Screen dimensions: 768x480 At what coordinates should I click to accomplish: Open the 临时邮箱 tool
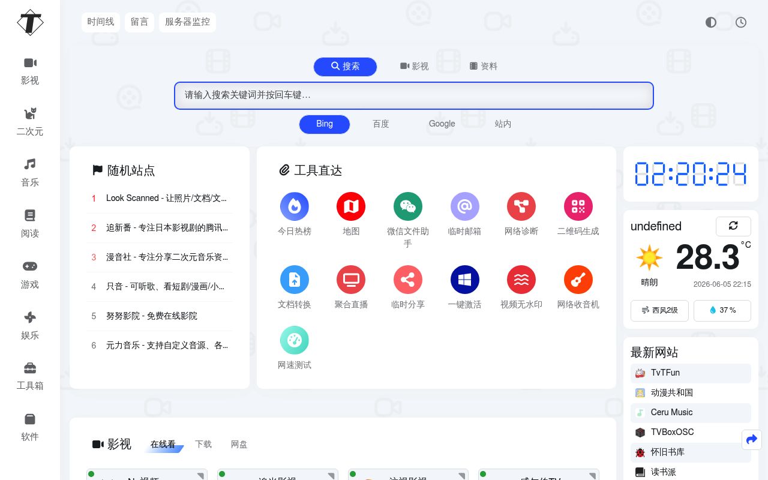[x=464, y=214]
